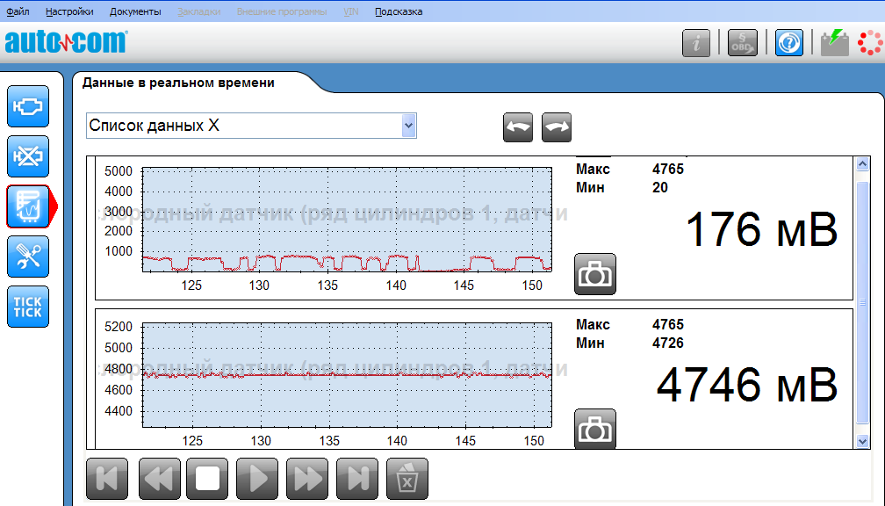The height and width of the screenshot is (506, 885).
Task: Open the Подсказка menu
Action: pos(398,11)
